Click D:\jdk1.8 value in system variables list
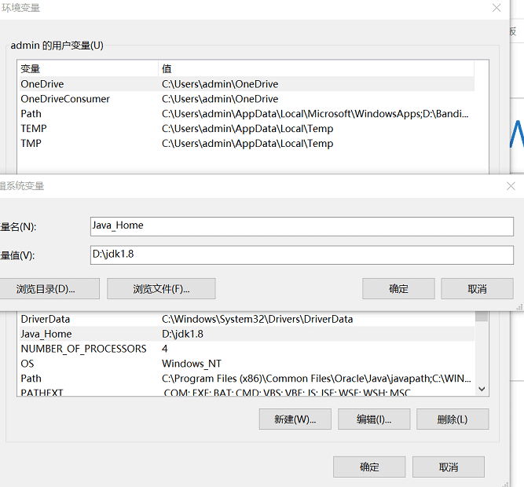The height and width of the screenshot is (487, 524). coord(182,334)
